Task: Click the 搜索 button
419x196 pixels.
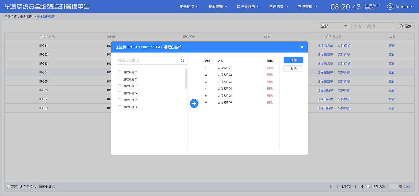Action: pos(406,26)
